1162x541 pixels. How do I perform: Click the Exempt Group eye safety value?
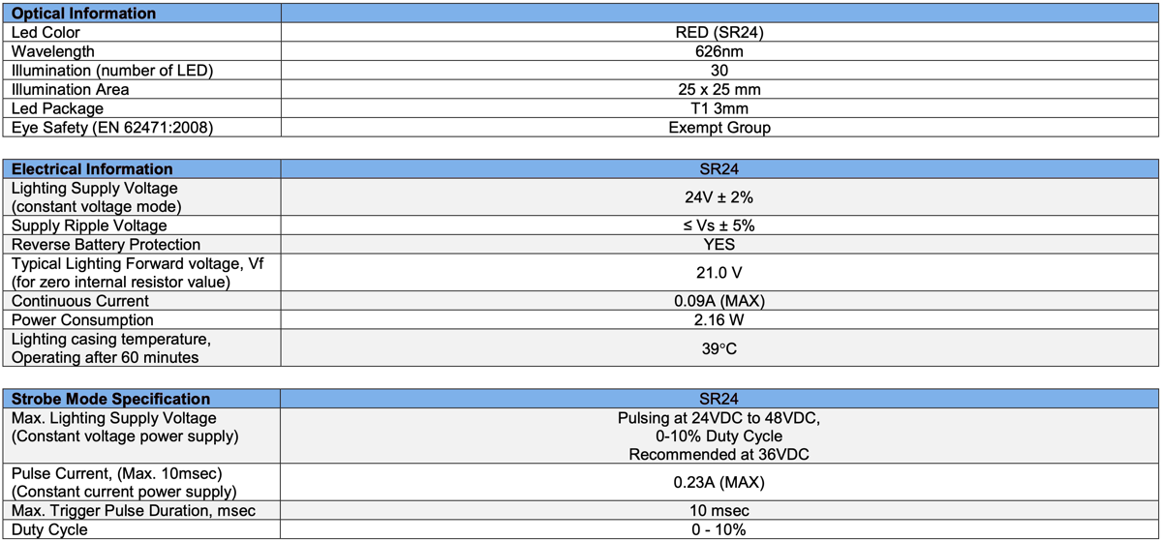719,128
